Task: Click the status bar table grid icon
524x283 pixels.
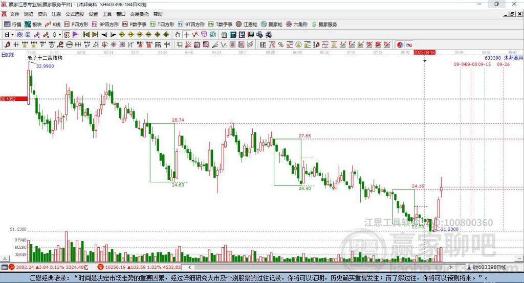Action: pyautogui.click(x=4, y=267)
